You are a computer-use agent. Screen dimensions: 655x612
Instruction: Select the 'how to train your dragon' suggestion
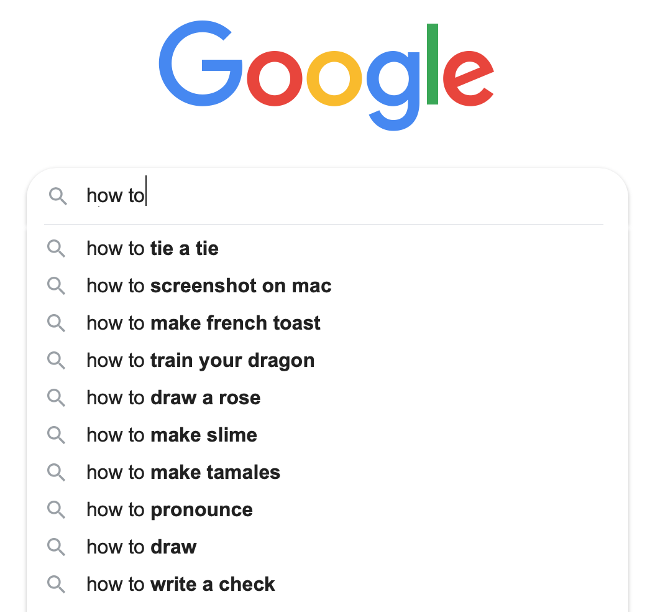[x=201, y=361]
